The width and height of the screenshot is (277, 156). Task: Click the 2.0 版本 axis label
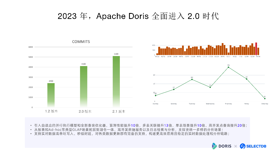85,111
